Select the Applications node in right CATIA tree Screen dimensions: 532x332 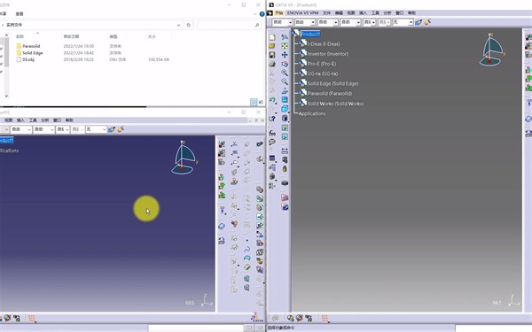(x=312, y=113)
